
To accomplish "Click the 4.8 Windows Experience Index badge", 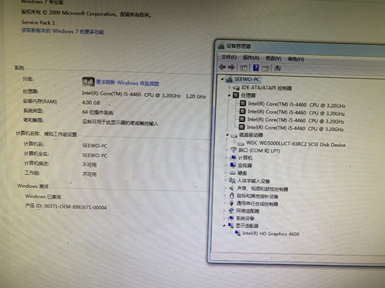I will pyautogui.click(x=88, y=81).
